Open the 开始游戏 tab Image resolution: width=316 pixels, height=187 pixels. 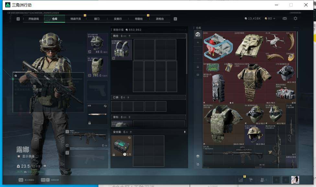33,19
